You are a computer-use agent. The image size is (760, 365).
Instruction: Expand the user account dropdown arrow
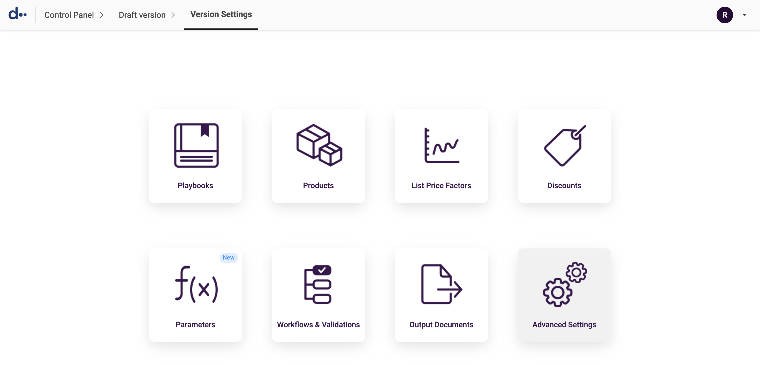click(x=744, y=15)
